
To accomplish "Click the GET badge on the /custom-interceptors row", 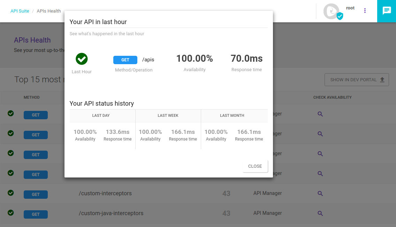I will pos(36,194).
